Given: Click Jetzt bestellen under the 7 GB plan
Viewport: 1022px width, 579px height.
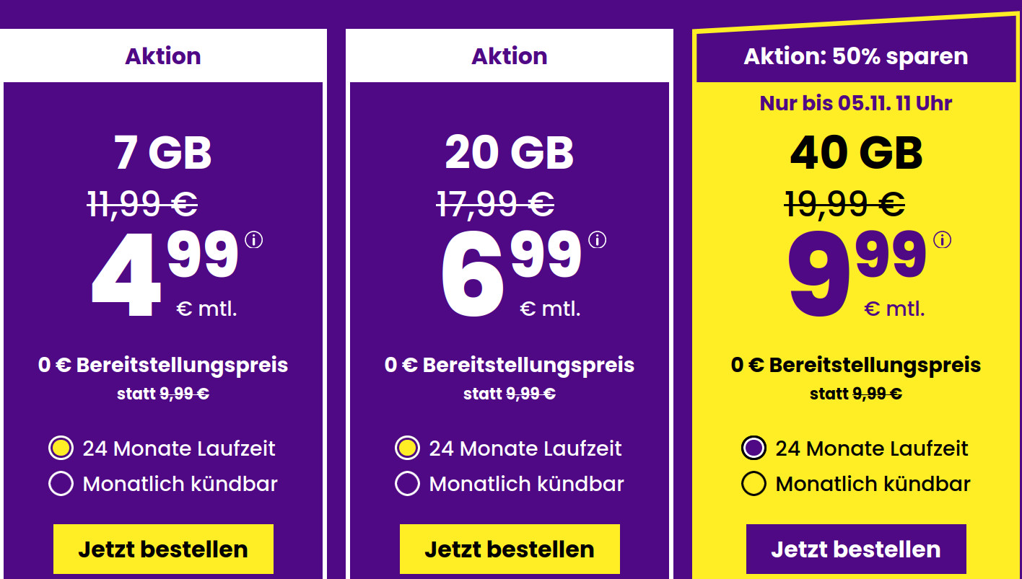Looking at the screenshot, I should click(x=162, y=549).
